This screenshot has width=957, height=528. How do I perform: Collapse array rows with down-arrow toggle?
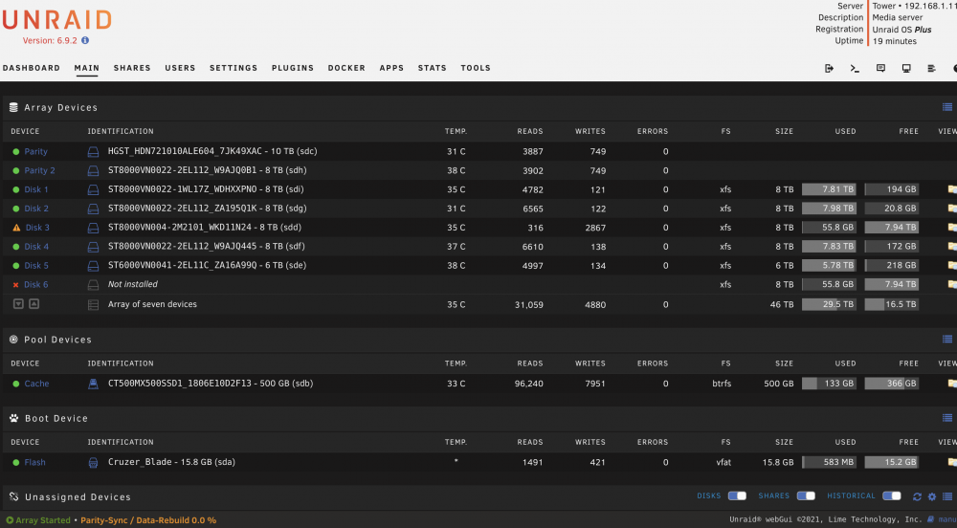click(18, 303)
